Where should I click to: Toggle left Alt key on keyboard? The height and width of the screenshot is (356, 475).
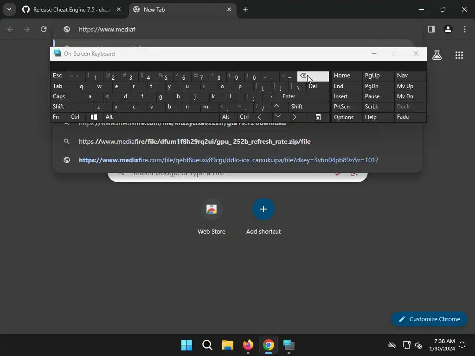tap(112, 117)
